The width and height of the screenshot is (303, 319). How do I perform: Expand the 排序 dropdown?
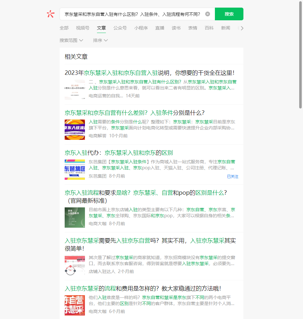[100, 40]
